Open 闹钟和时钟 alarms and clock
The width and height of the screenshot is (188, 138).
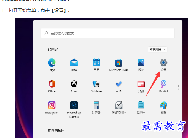(x=119, y=105)
